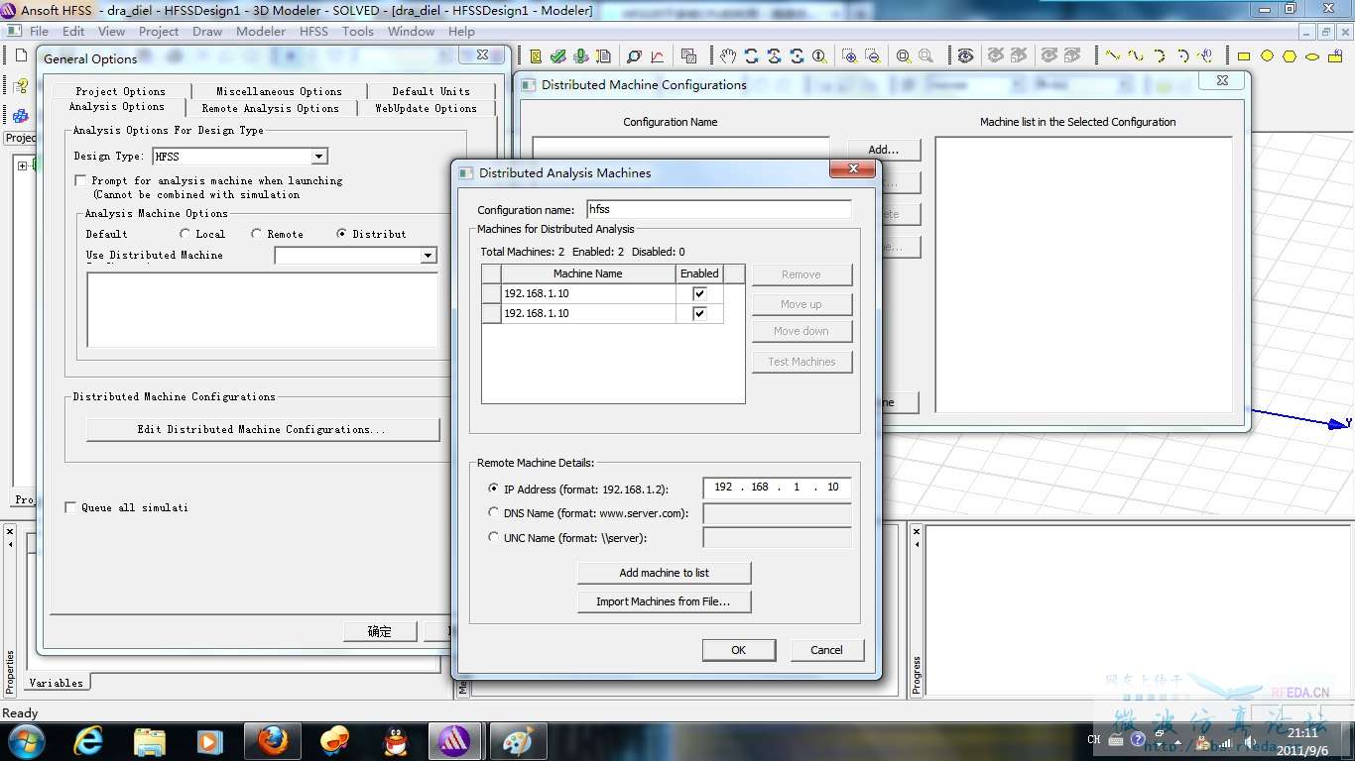This screenshot has width=1355, height=761.
Task: Open Windows Explorer folder in taskbar
Action: [x=149, y=740]
